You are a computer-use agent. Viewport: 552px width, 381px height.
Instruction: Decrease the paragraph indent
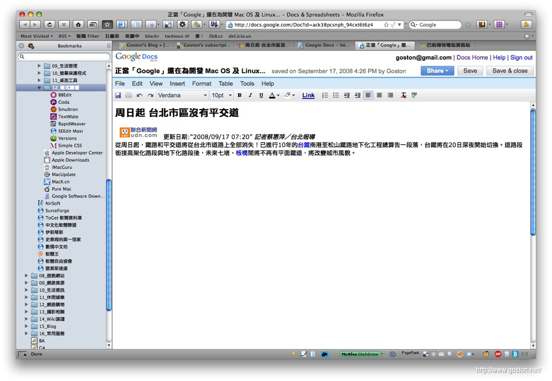(x=347, y=95)
